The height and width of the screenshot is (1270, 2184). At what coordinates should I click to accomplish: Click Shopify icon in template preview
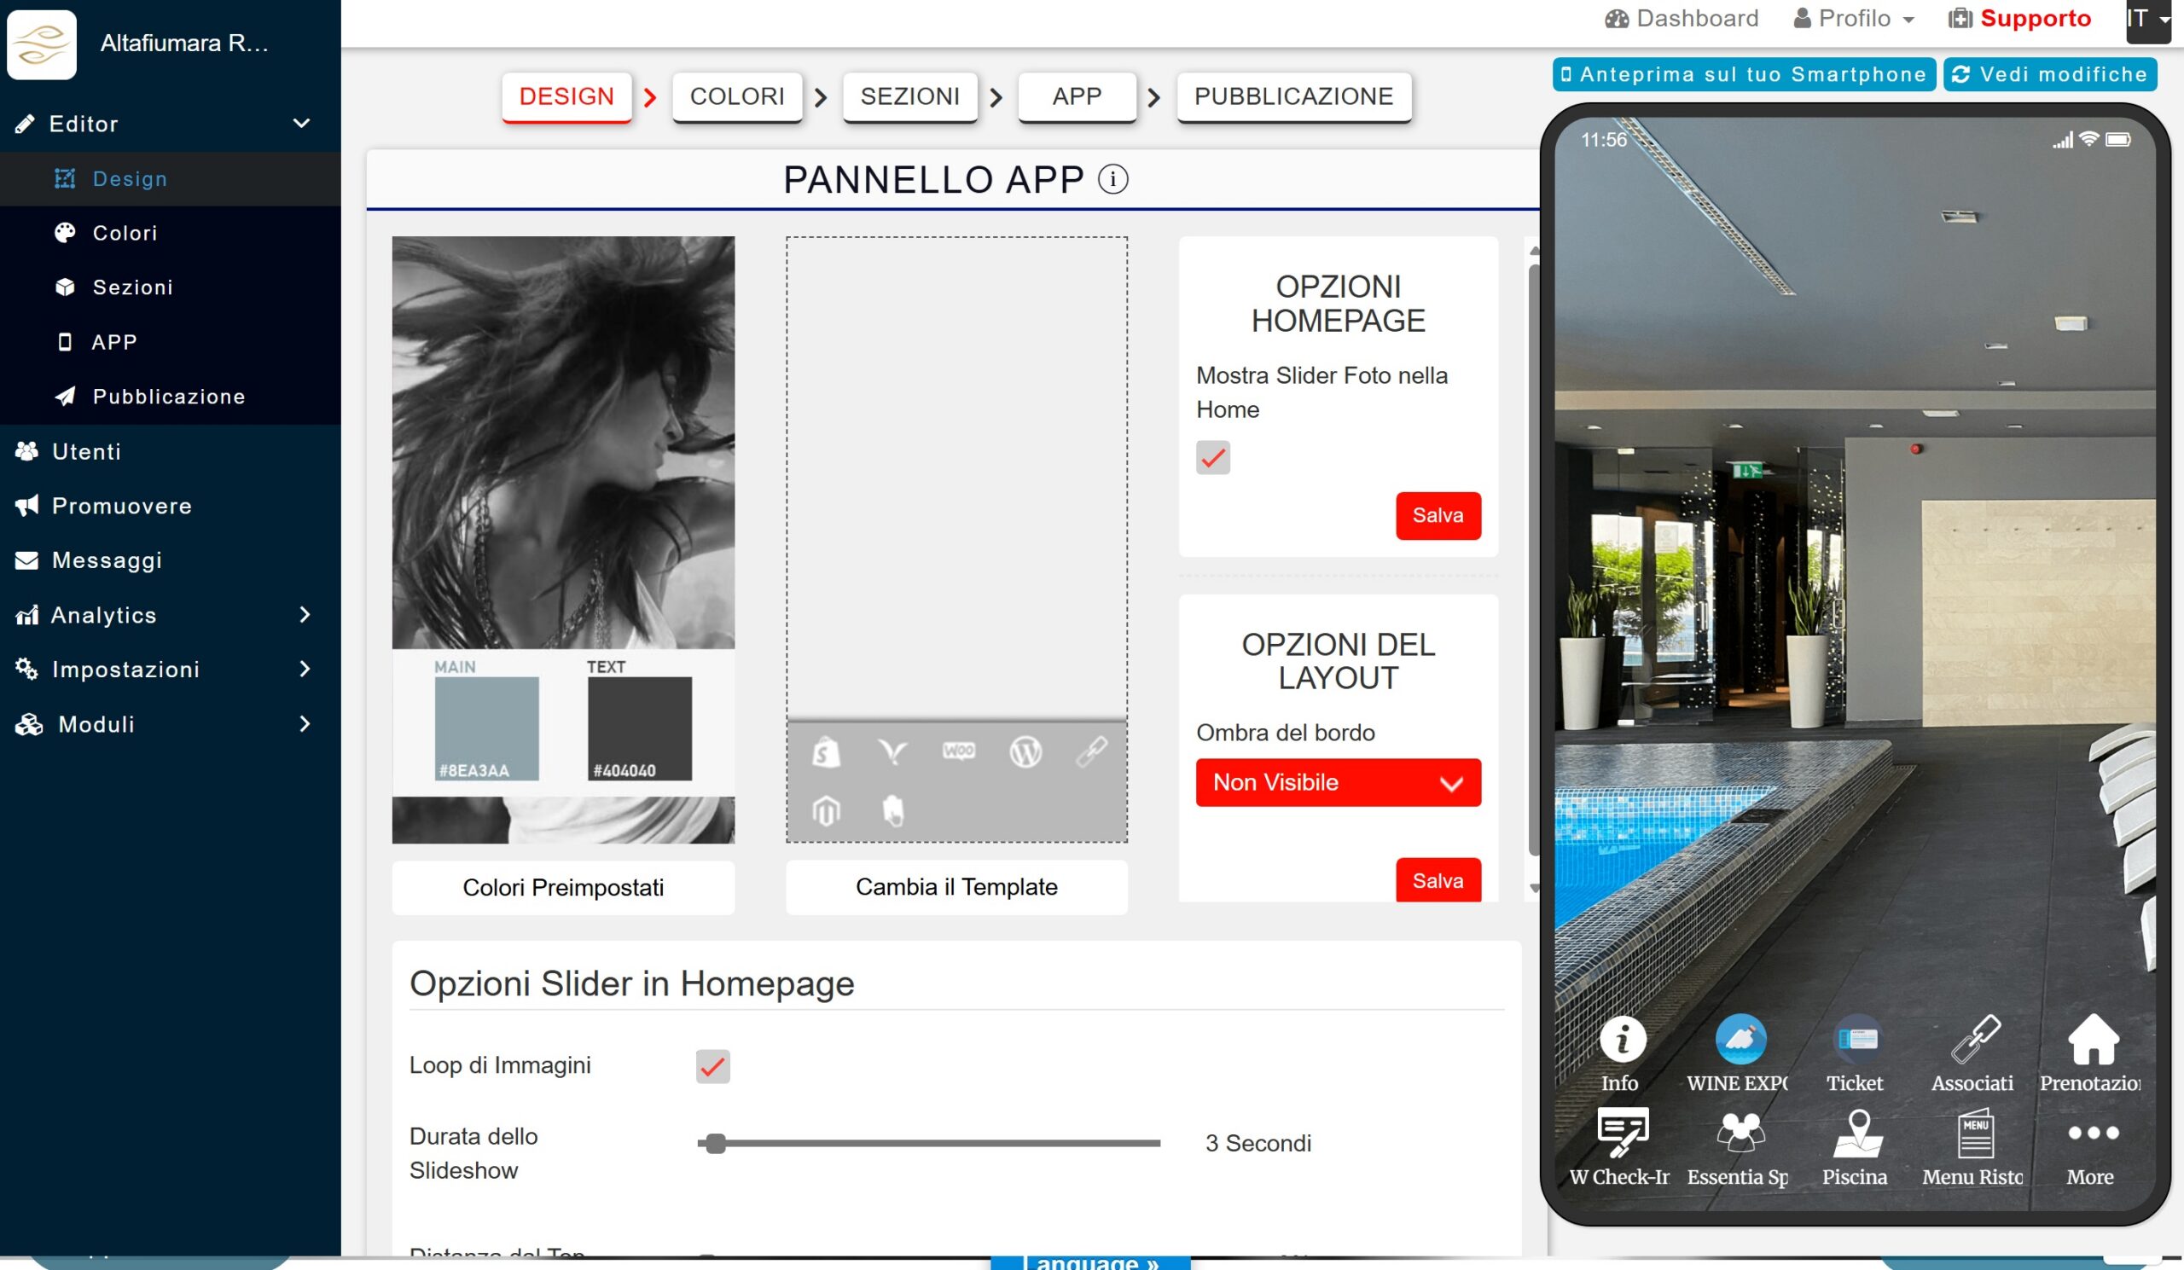pyautogui.click(x=826, y=751)
